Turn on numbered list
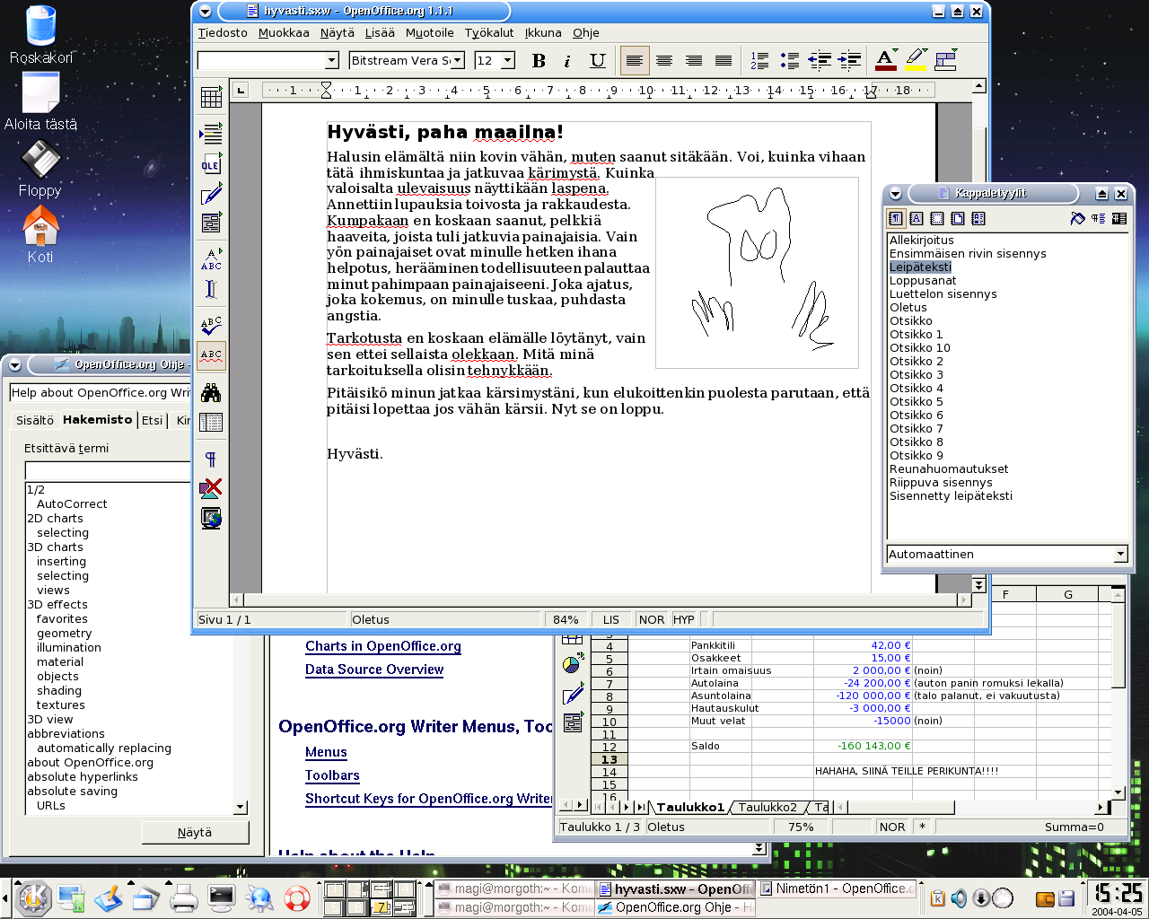Screen dimensions: 1149x919 coord(759,61)
